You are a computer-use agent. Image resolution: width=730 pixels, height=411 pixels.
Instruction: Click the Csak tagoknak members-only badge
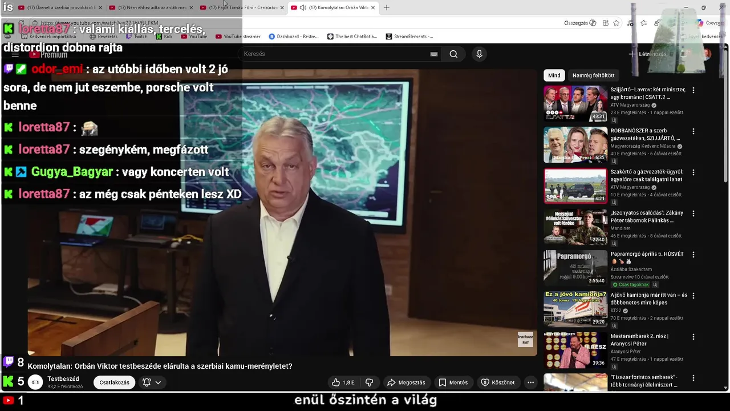pos(630,284)
